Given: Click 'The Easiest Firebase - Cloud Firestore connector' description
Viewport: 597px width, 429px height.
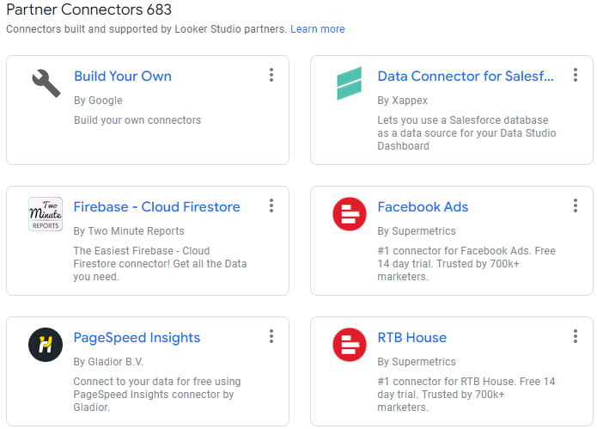Looking at the screenshot, I should click(160, 264).
